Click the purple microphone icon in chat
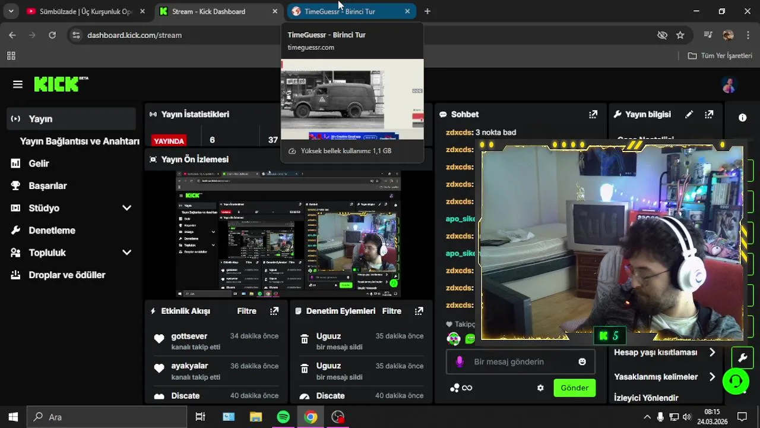Image resolution: width=760 pixels, height=428 pixels. pos(459,361)
